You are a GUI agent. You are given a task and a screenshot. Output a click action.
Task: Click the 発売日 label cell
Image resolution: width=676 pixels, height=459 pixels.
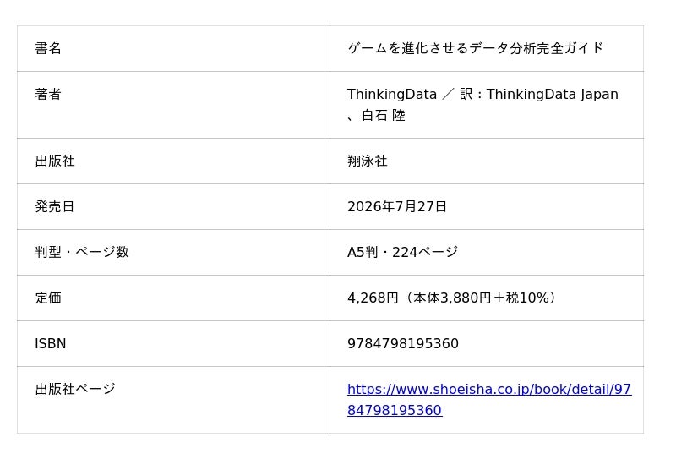click(x=173, y=206)
